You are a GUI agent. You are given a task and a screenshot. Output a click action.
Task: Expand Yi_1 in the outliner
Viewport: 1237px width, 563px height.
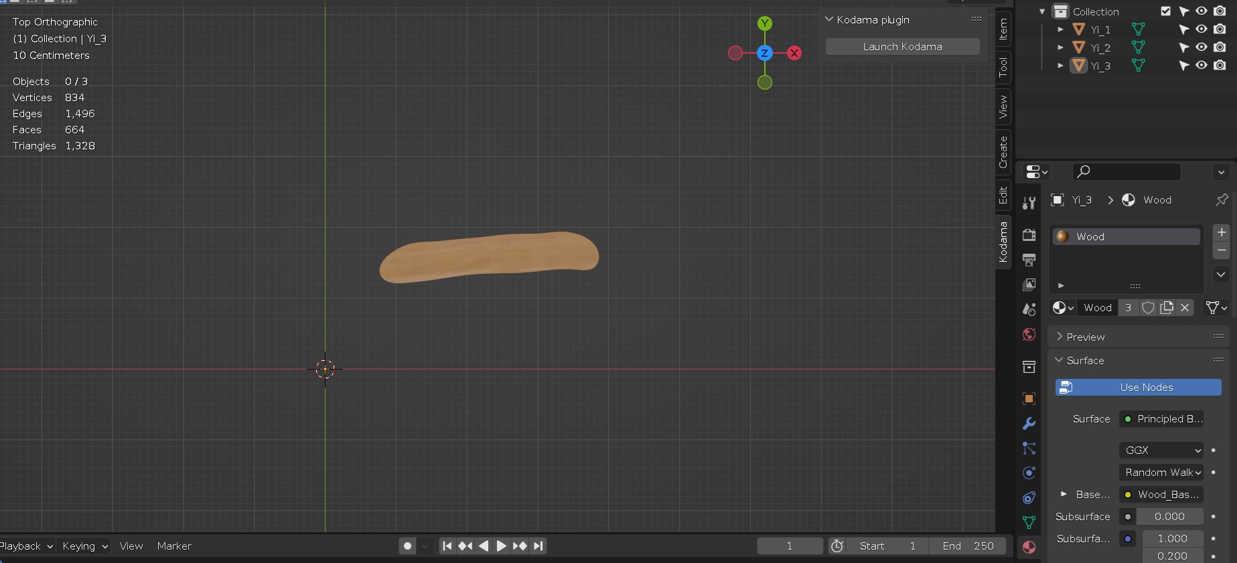click(x=1060, y=29)
